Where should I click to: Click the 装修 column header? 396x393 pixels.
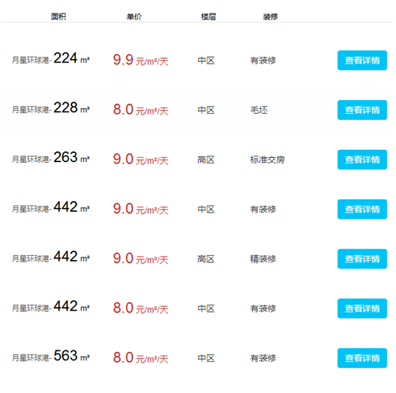pyautogui.click(x=270, y=16)
